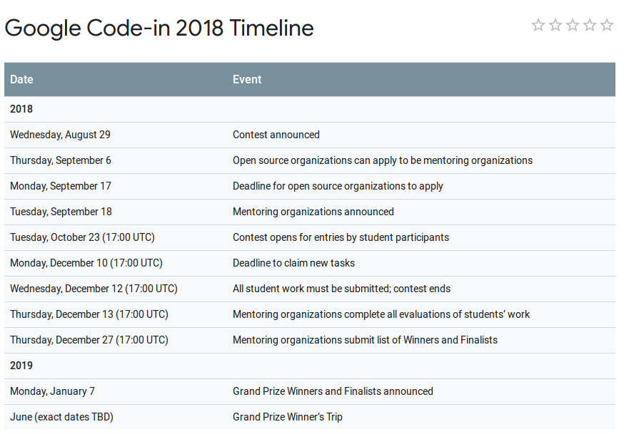
Task: Rate the page one star
Action: (x=538, y=26)
